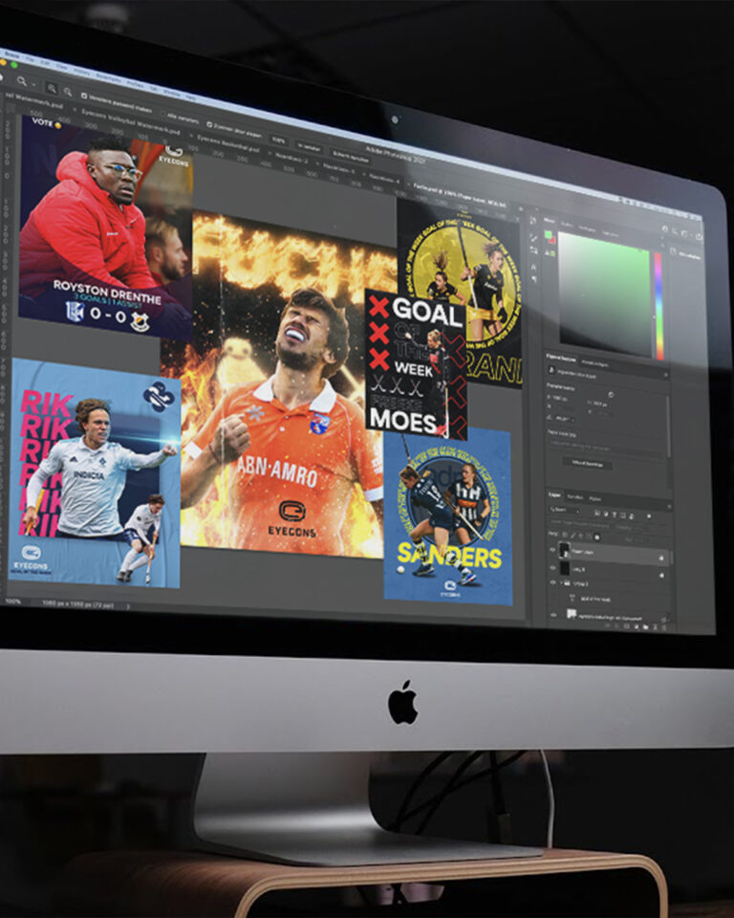The image size is (734, 918).
Task: Select the 'goal of the week' text layer
Action: click(x=595, y=600)
